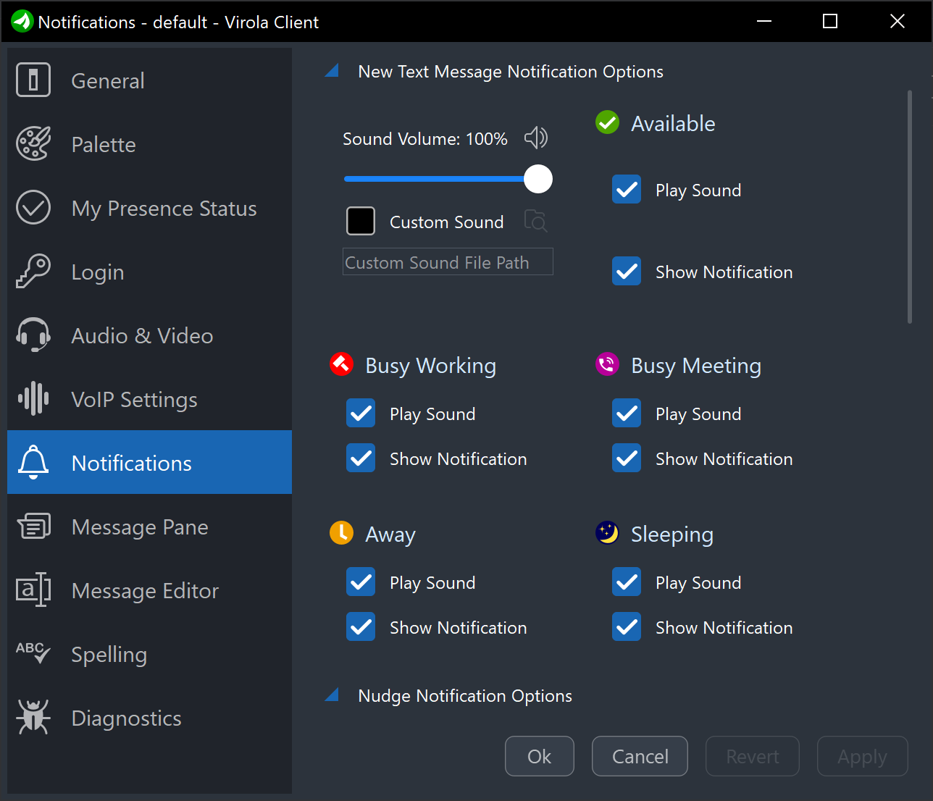Click the browse file icon next to Custom Sound

click(535, 222)
